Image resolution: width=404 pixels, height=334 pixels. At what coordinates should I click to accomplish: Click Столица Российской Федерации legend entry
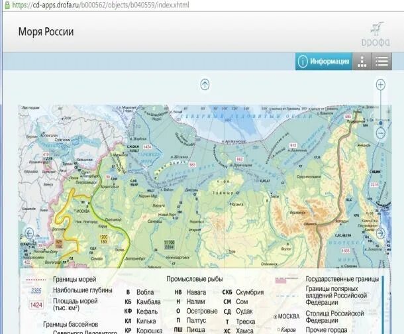point(334,317)
